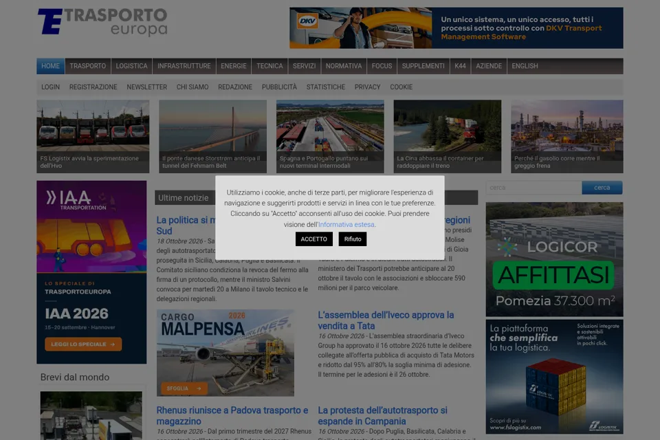Image resolution: width=660 pixels, height=440 pixels.
Task: Open the DKV Transport Management Software banner
Action: pyautogui.click(x=456, y=27)
